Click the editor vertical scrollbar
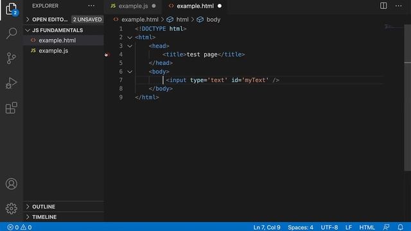This screenshot has height=231, width=411. (407, 97)
